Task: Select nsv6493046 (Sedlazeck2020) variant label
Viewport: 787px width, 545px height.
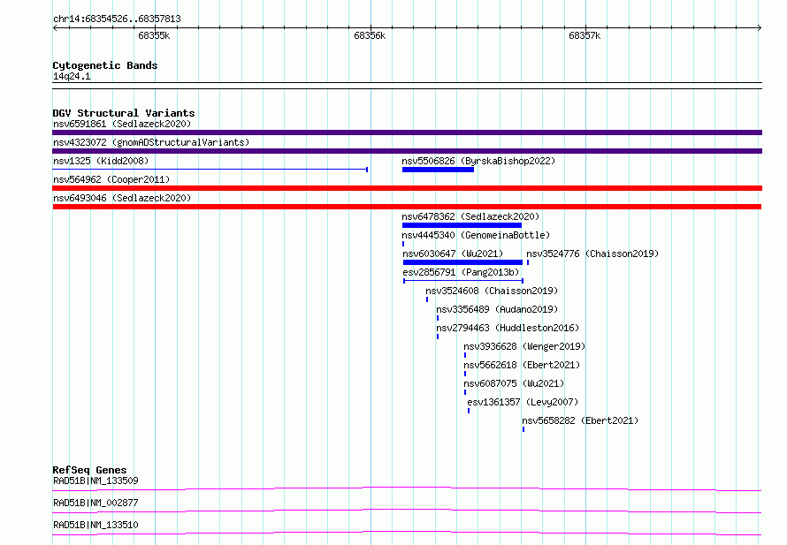Action: [x=122, y=198]
